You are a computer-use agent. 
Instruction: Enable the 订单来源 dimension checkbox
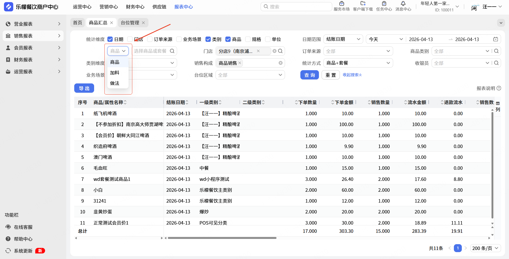coord(150,39)
